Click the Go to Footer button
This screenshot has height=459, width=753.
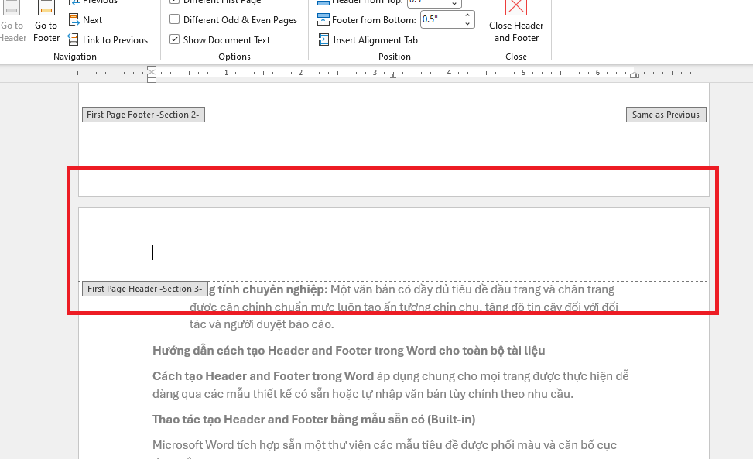pos(46,22)
